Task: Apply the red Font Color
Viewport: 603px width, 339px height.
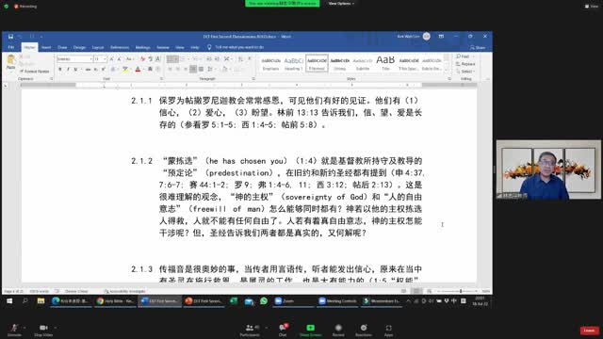Action: [138, 69]
